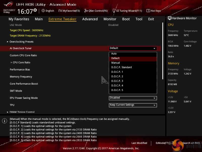The height and width of the screenshot is (152, 202).
Task: Click the Hot Keys question mark icon
Action: [x=148, y=11]
